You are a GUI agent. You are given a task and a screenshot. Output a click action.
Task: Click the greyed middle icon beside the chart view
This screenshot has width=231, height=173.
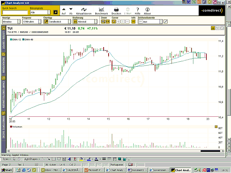(218, 28)
